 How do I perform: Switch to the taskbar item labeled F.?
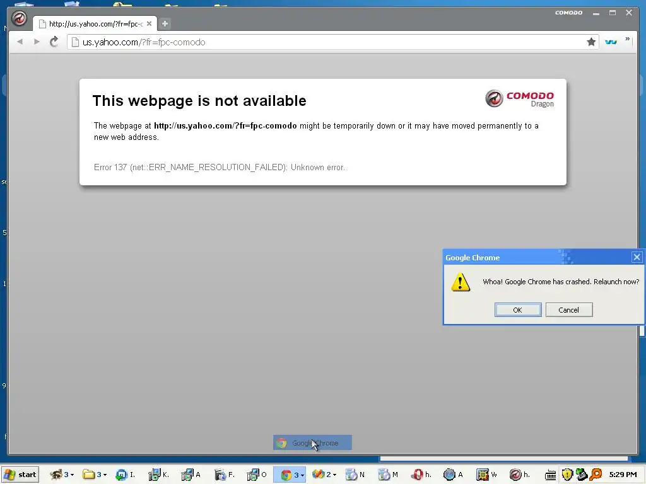[x=225, y=475]
